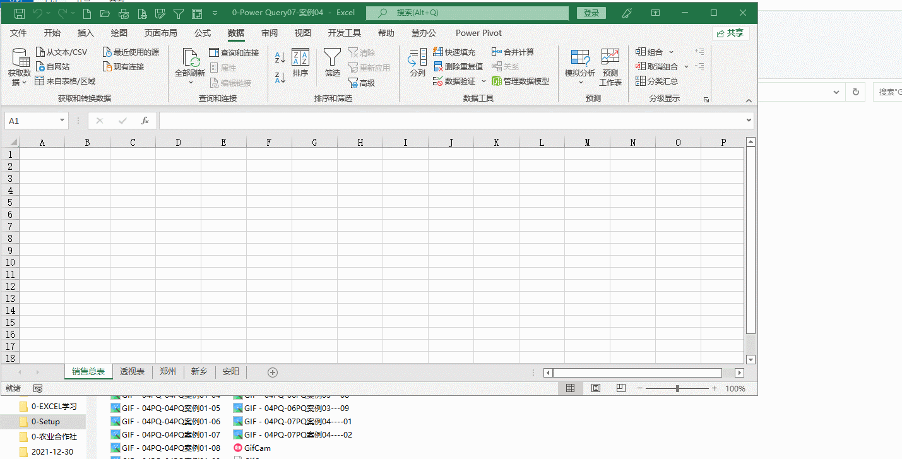Image resolution: width=902 pixels, height=459 pixels.
Task: Select the 透视表 sheet tab
Action: point(133,372)
